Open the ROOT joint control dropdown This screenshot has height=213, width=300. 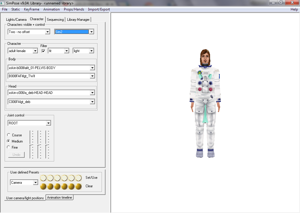point(48,123)
